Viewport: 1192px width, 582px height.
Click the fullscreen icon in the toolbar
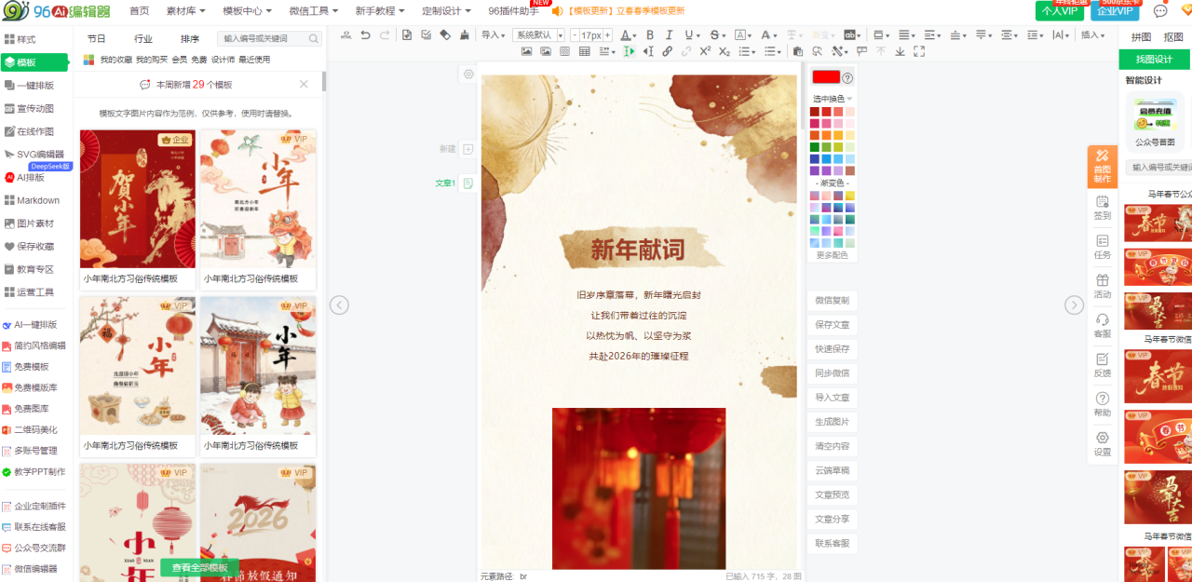tap(919, 51)
